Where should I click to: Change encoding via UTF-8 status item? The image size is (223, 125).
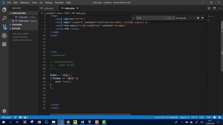(194, 117)
